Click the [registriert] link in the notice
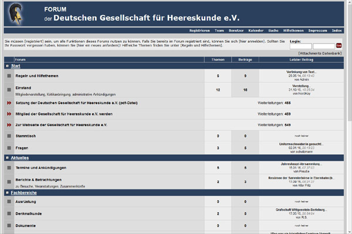This screenshot has width=352, height=234. [x=34, y=42]
